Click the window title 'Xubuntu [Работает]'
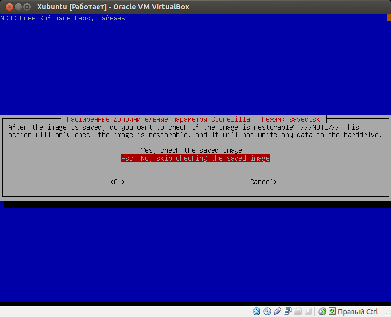This screenshot has height=317, width=391. (x=72, y=7)
